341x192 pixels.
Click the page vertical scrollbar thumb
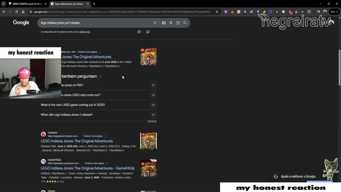coord(339,67)
